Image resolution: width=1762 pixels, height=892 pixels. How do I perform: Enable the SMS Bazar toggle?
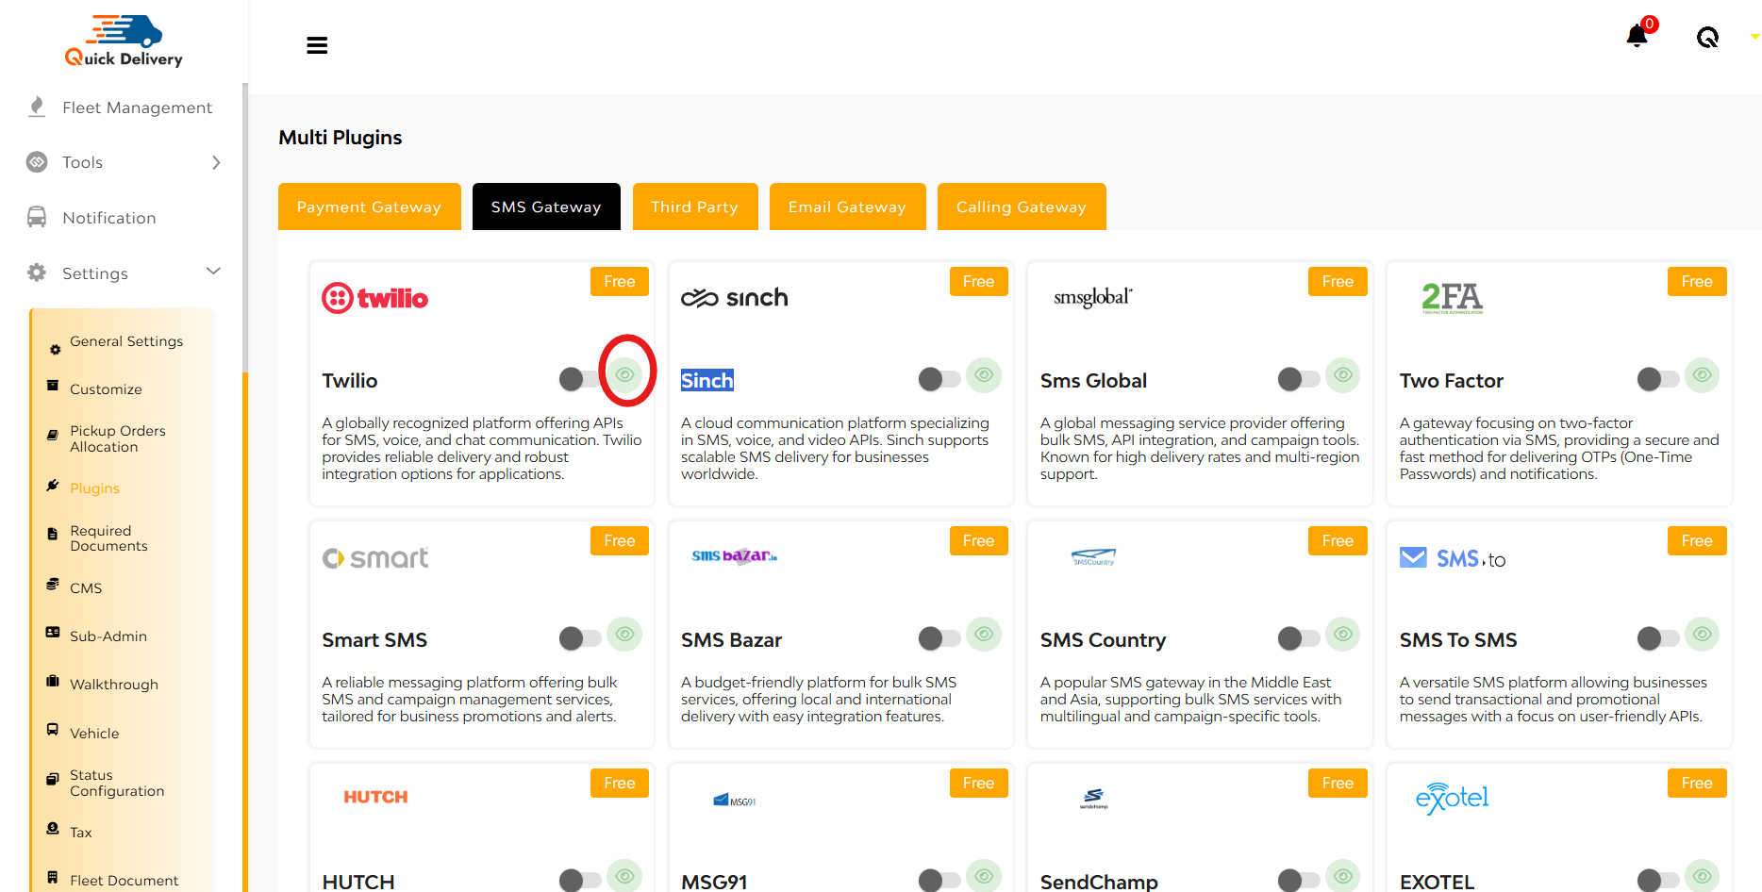(939, 638)
